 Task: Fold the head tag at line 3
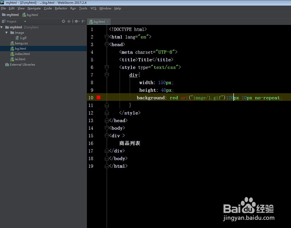(x=107, y=44)
